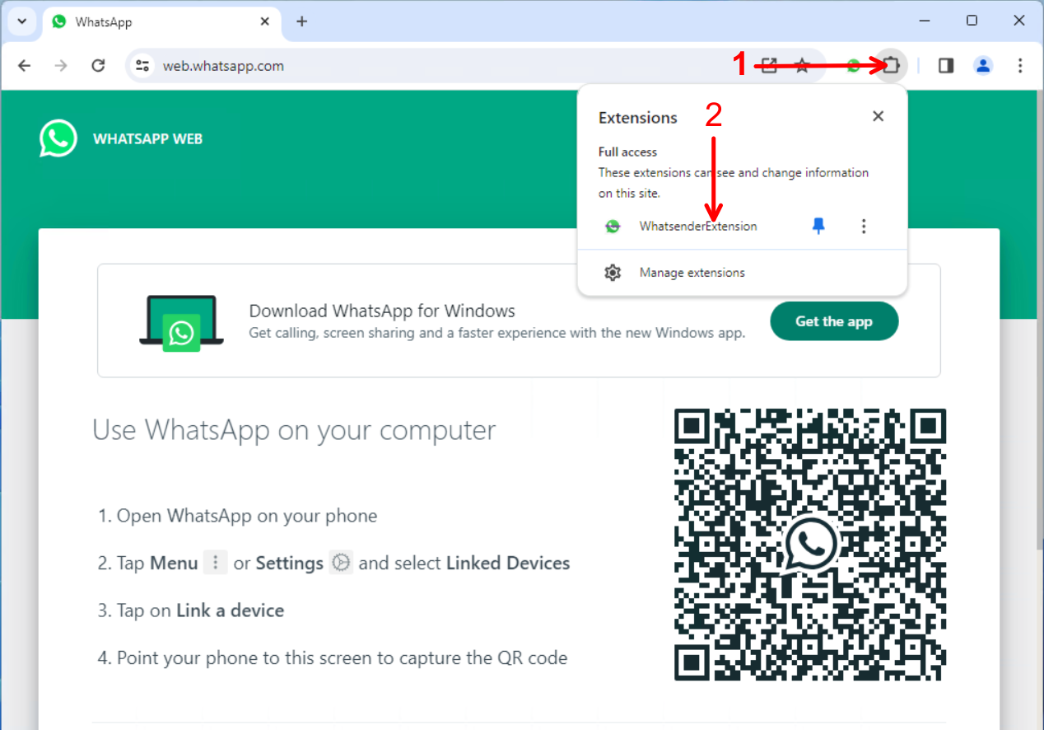Open more options for WhatsenderExtension

tap(863, 226)
